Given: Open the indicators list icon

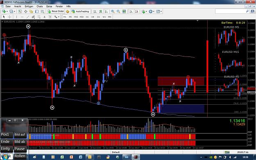Looking at the screenshot, I should pyautogui.click(x=143, y=11).
